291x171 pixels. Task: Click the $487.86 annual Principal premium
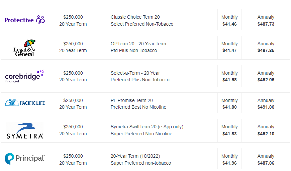266,163
